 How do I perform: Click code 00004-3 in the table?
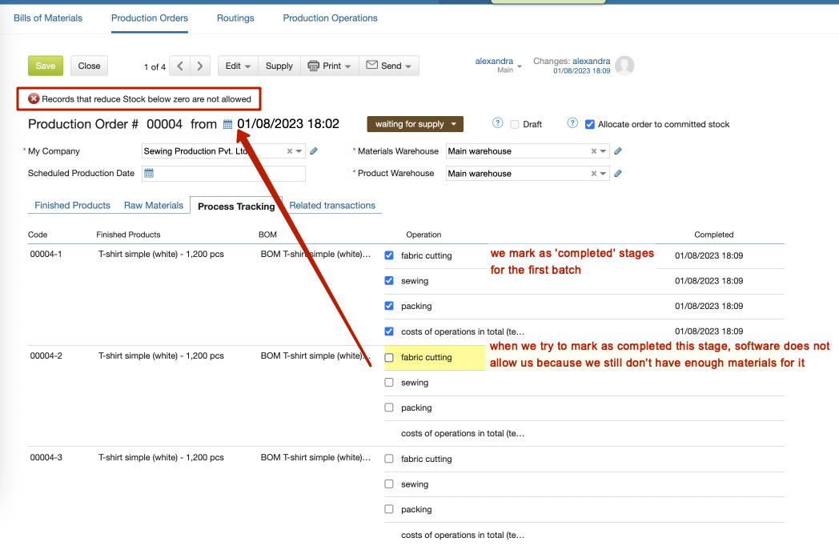[46, 458]
